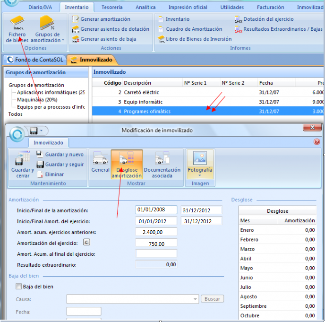Image resolution: width=325 pixels, height=322 pixels.
Task: Expand the Causa combo box
Action: (196, 299)
